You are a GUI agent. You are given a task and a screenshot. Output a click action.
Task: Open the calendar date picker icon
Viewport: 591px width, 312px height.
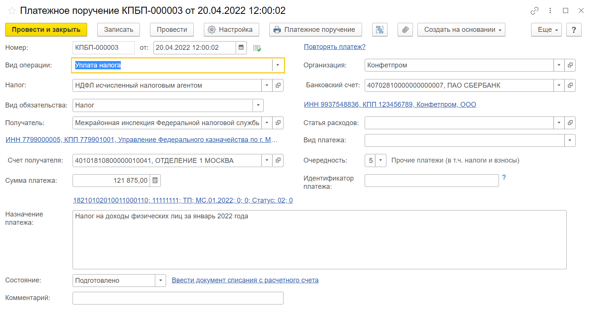coord(241,48)
